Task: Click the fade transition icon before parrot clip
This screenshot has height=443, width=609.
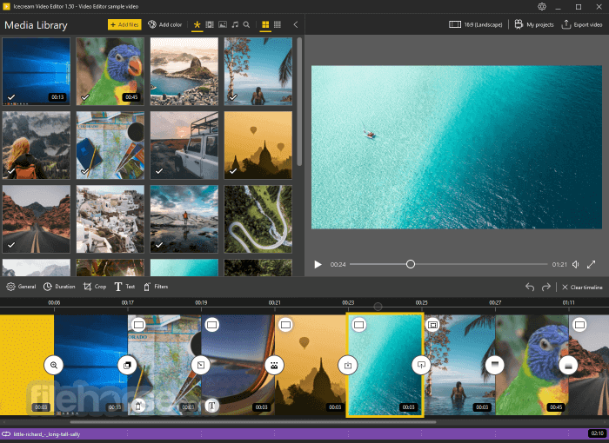Action: pos(494,365)
